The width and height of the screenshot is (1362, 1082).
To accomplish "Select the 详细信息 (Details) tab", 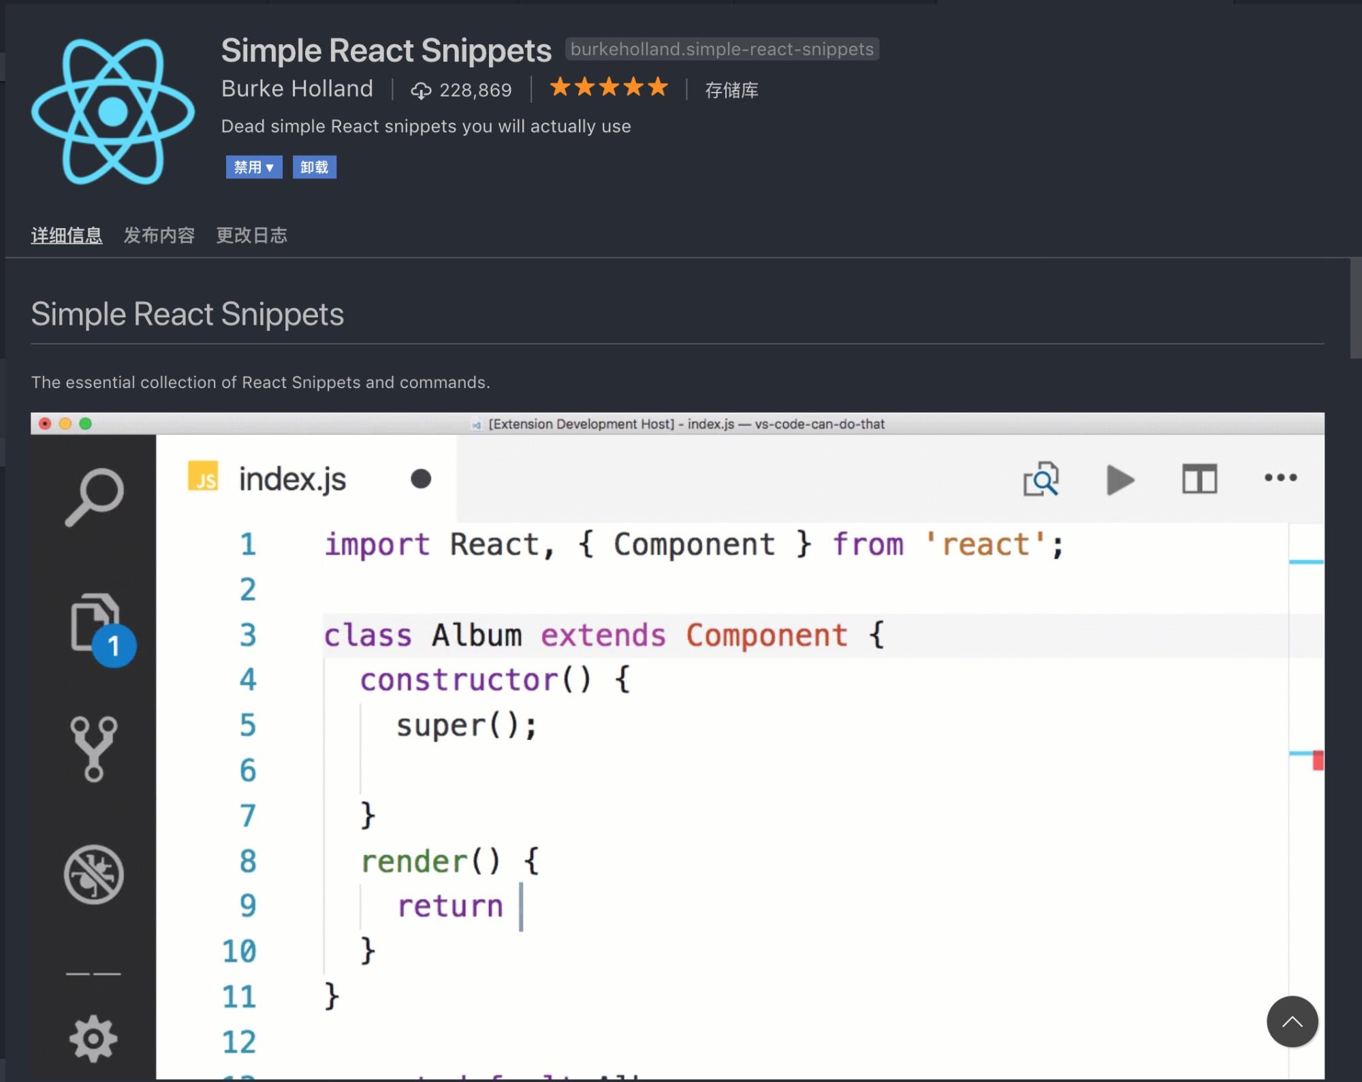I will pyautogui.click(x=67, y=236).
